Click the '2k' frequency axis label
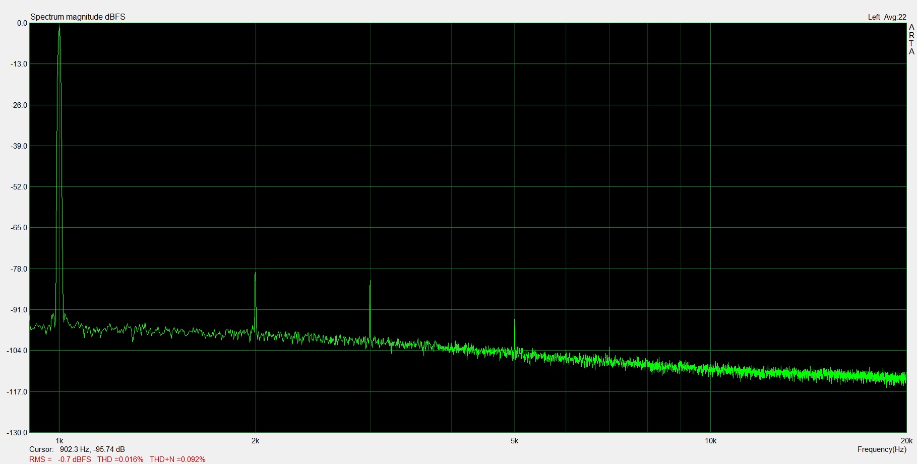This screenshot has width=917, height=464. point(255,441)
